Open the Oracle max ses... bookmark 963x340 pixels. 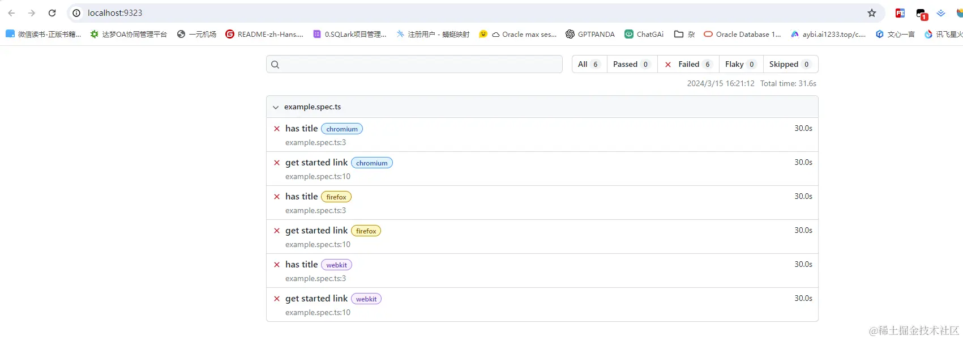point(518,34)
